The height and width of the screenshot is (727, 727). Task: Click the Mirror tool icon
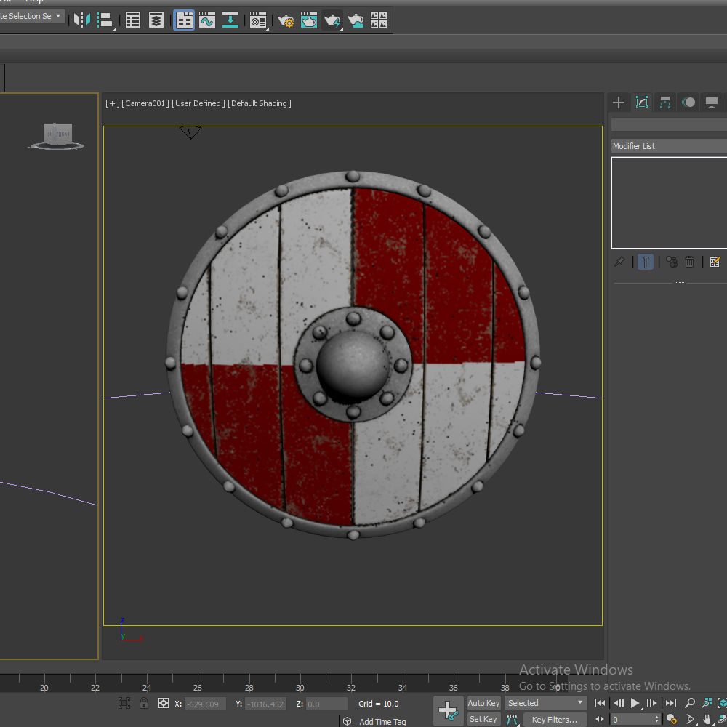(x=82, y=20)
